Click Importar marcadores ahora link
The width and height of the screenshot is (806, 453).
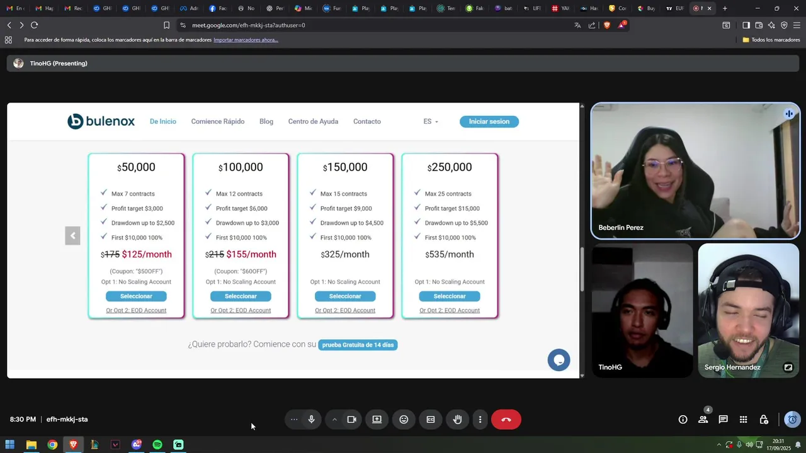click(x=246, y=40)
